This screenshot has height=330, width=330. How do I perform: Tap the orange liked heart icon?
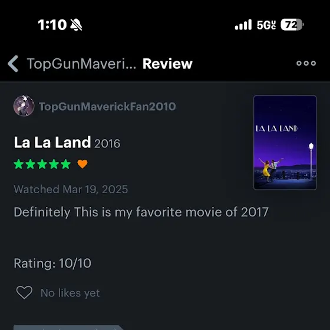(x=82, y=164)
